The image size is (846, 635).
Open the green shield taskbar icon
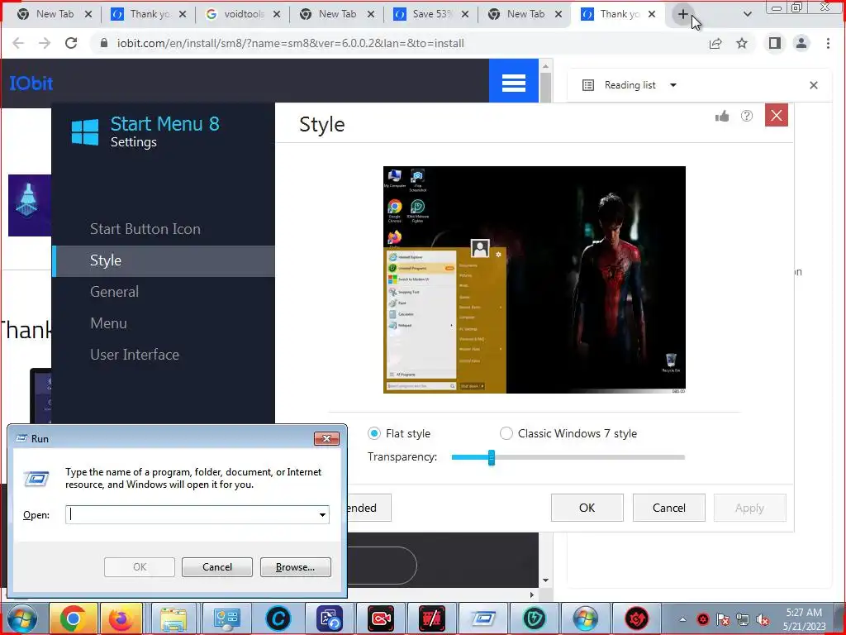tap(535, 618)
